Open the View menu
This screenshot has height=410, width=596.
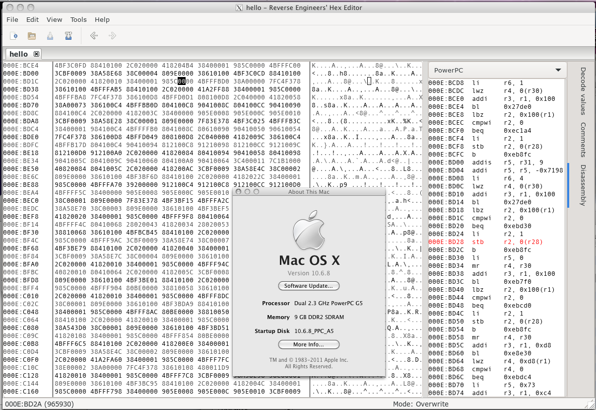tap(55, 20)
